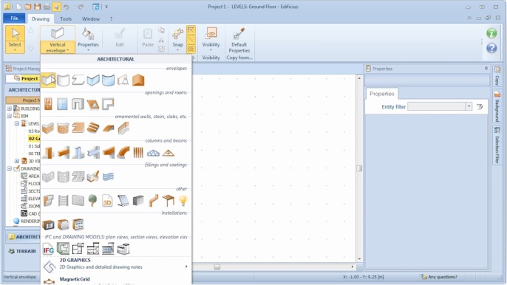The width and height of the screenshot is (507, 285).
Task: Select the brick ornamental wall icon
Action: click(48, 128)
